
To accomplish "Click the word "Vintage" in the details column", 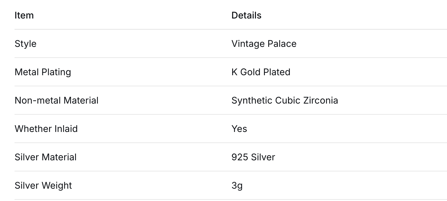I will (x=248, y=44).
